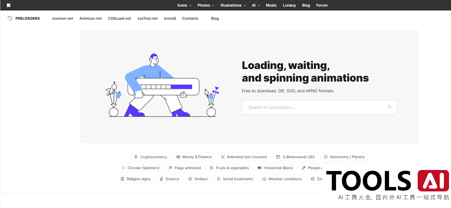
Task: Click the Science microscope icon
Action: (161, 179)
